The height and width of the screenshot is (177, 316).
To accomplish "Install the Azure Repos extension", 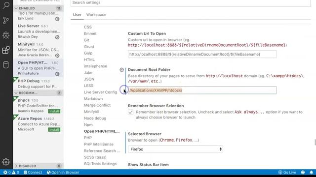I will pos(54,130).
